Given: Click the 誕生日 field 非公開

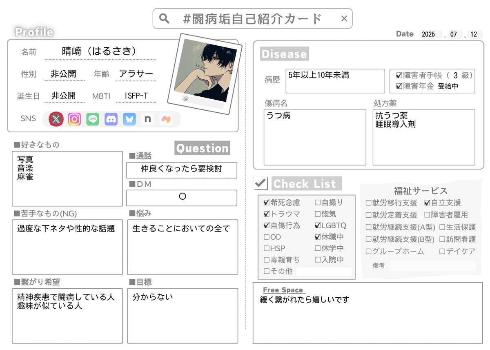Looking at the screenshot, I should 64,96.
